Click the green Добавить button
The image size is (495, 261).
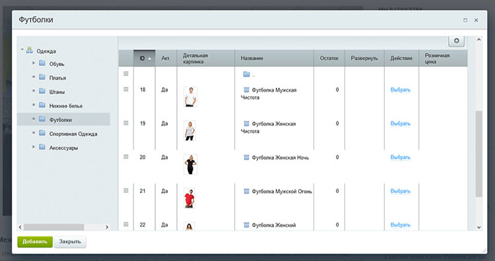35,242
